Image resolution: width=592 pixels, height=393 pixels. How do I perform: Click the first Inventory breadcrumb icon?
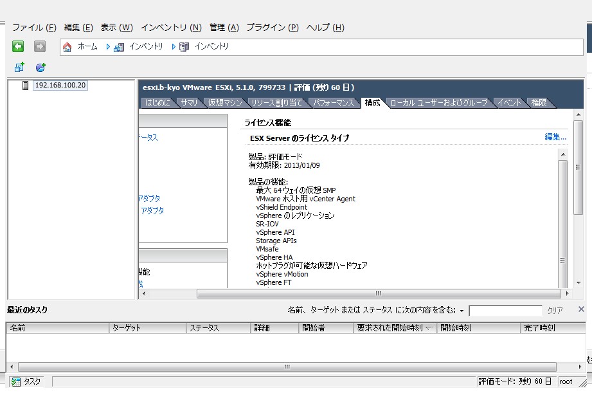118,47
